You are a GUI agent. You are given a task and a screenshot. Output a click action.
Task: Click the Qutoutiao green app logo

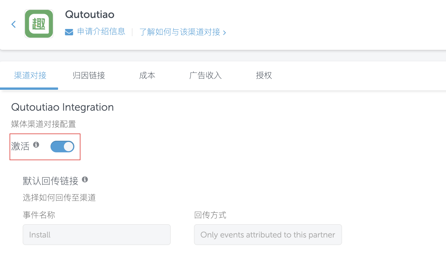[39, 24]
